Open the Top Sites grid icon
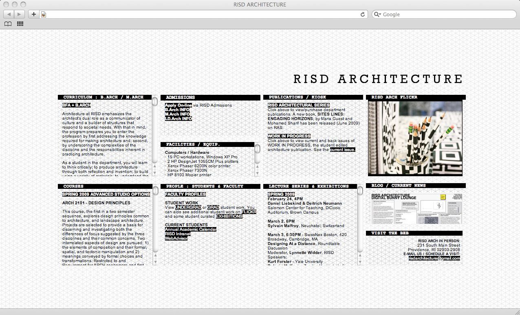The height and width of the screenshot is (315, 520). pos(20,24)
